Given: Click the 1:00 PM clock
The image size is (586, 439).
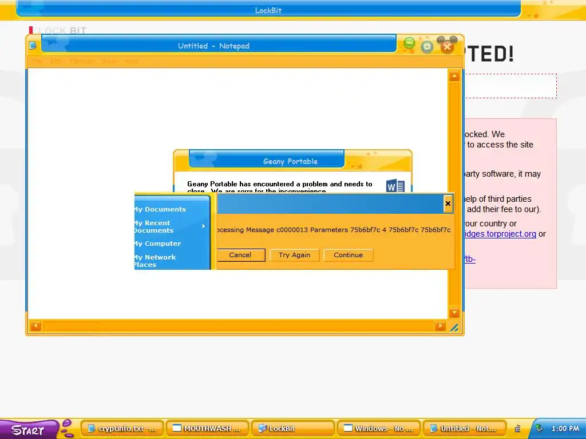Looking at the screenshot, I should pos(565,429).
